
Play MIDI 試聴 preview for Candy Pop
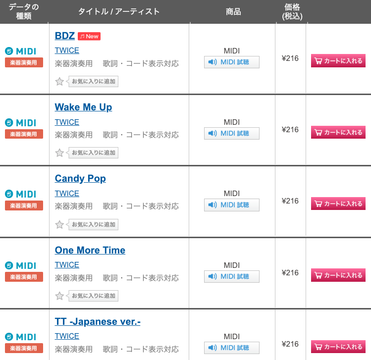click(232, 205)
